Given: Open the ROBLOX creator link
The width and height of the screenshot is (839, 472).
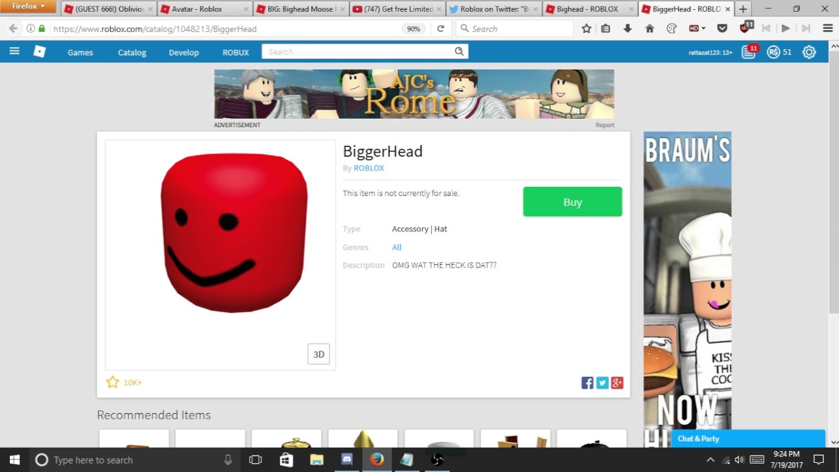Looking at the screenshot, I should click(x=369, y=168).
